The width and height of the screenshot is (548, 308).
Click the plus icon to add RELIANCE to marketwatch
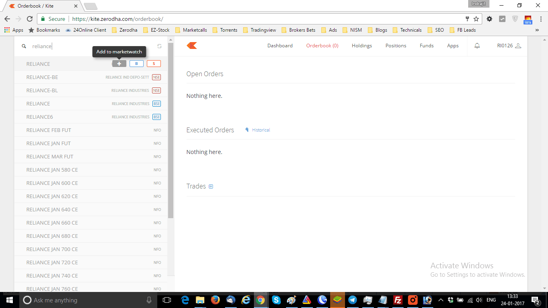(x=119, y=64)
